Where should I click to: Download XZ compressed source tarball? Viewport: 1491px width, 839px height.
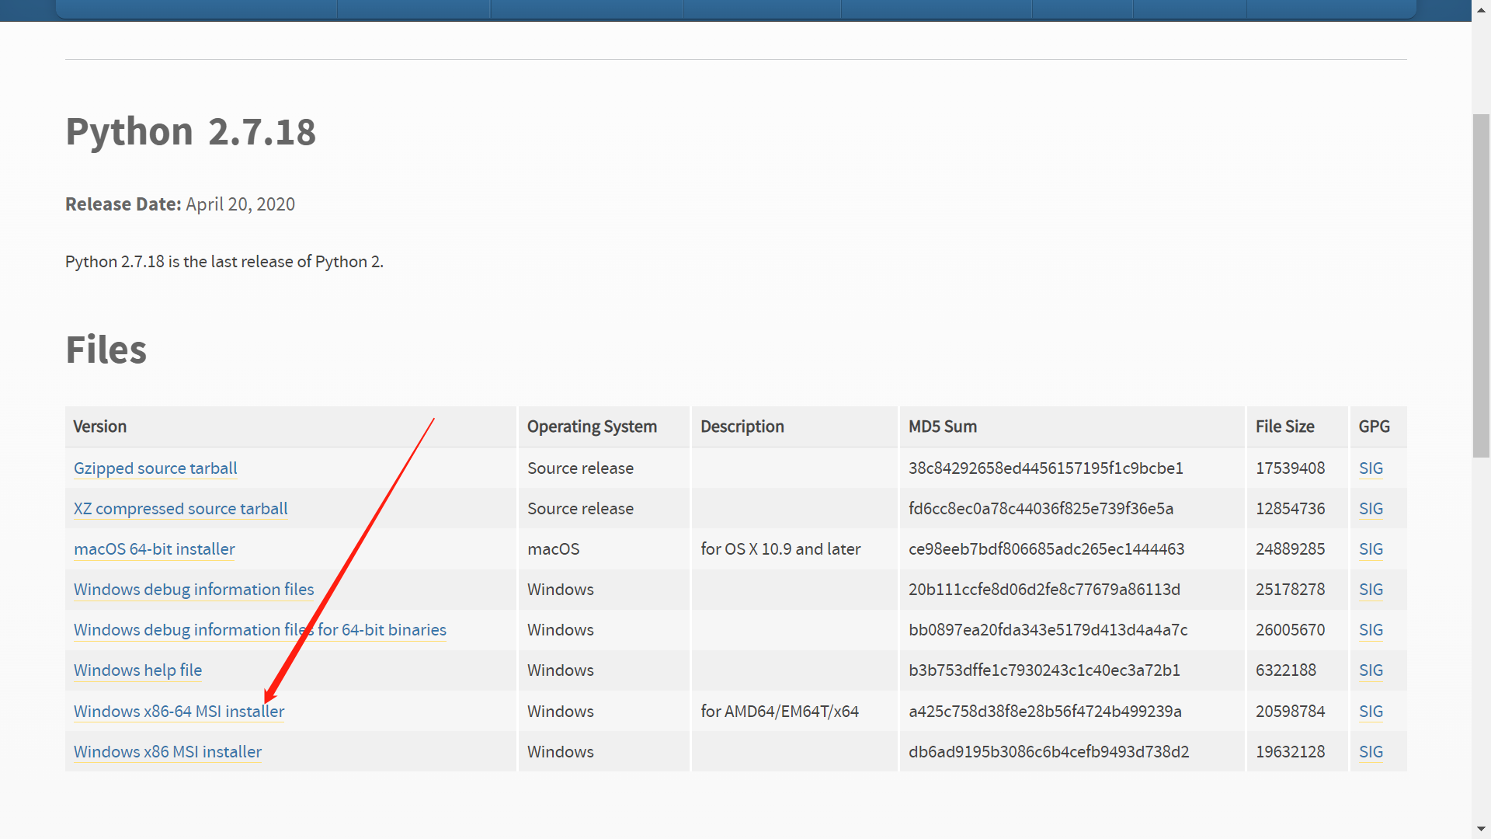tap(180, 509)
